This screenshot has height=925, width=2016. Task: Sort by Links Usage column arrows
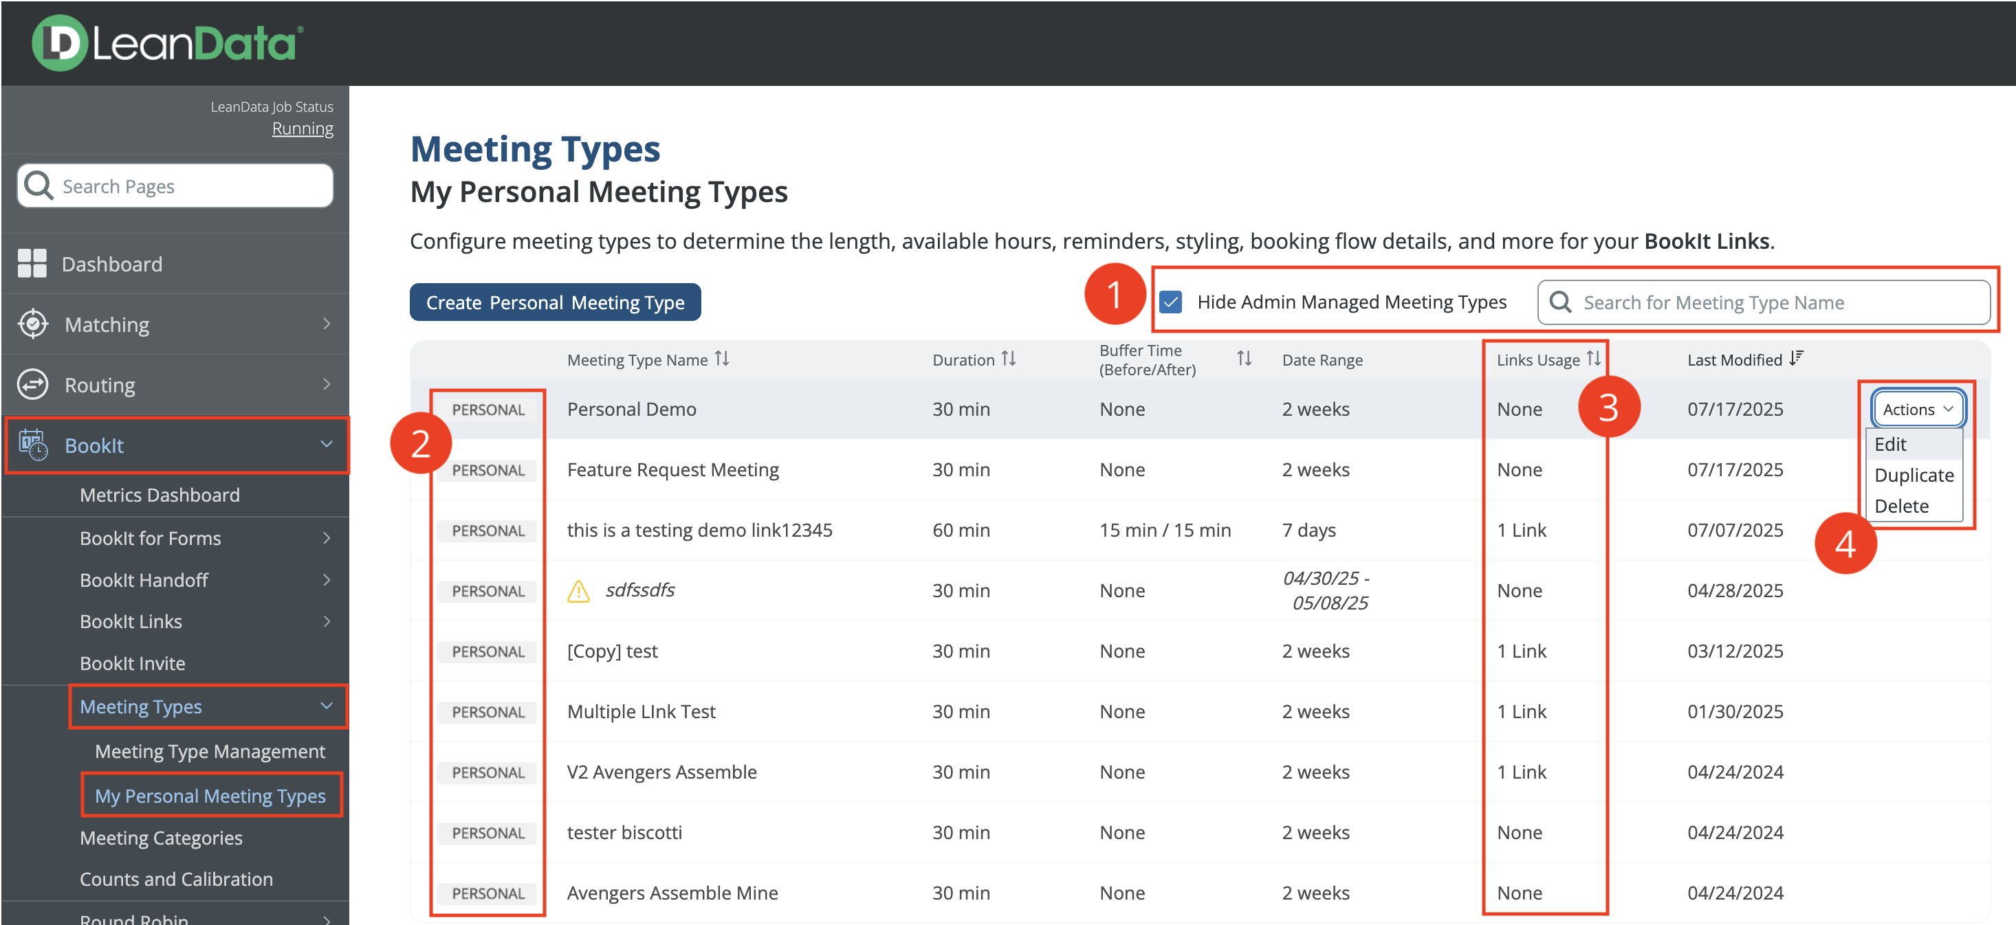(x=1592, y=359)
